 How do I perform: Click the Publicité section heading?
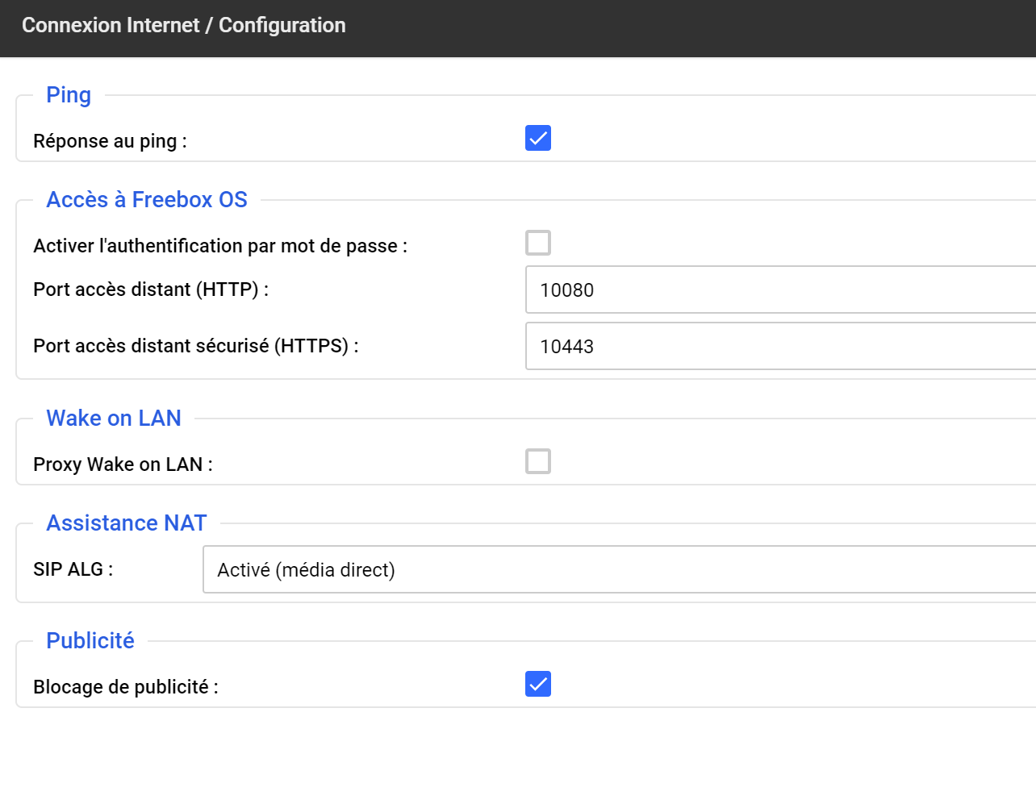[x=90, y=641]
